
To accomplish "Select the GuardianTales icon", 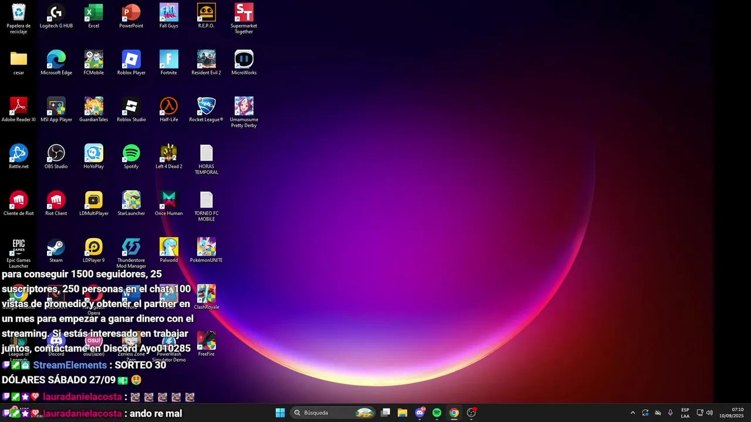I will click(x=94, y=110).
